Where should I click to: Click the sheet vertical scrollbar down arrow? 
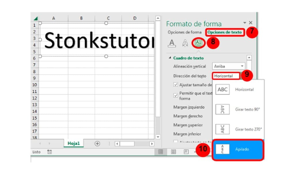[x=158, y=137]
